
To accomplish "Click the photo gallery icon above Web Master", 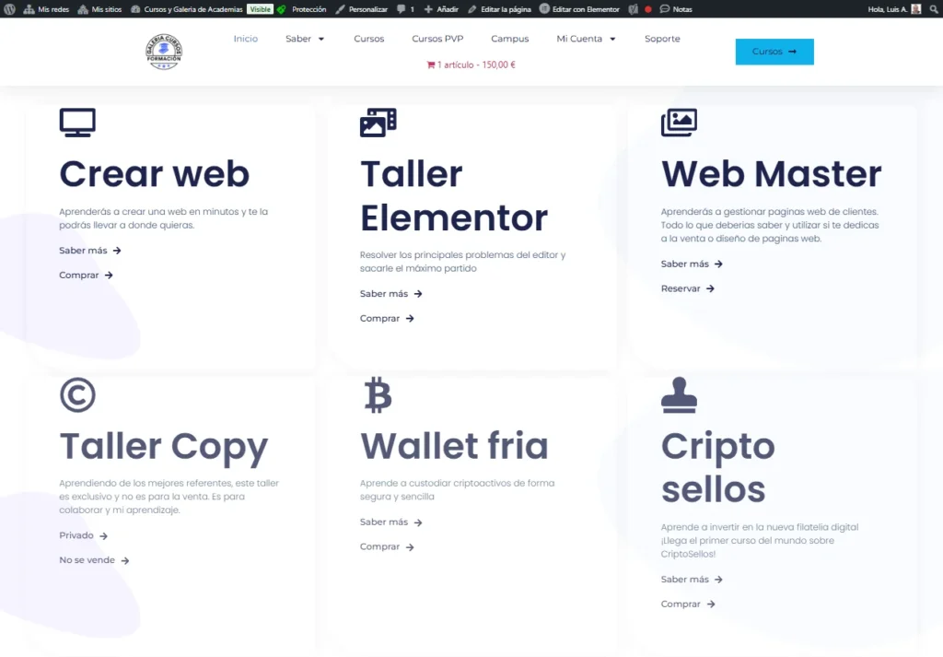I will pos(679,123).
